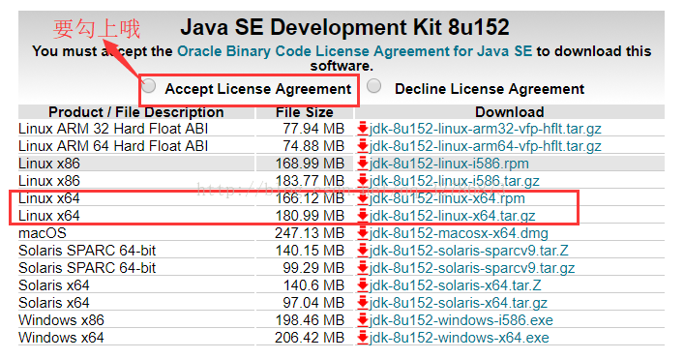Download jdk-8u152-macosx-x64.dmg link

pyautogui.click(x=459, y=233)
